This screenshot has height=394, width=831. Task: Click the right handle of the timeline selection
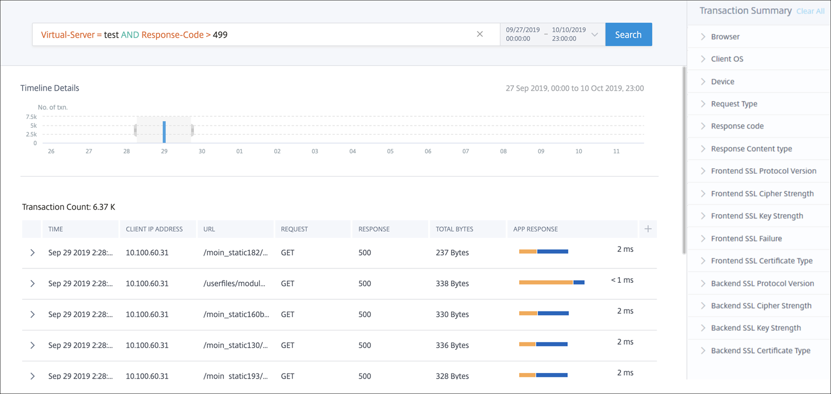pos(192,130)
